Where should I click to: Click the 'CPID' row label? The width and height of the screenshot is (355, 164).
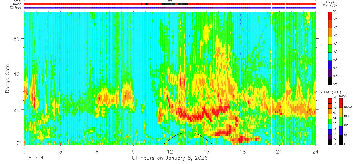tap(18, 1)
